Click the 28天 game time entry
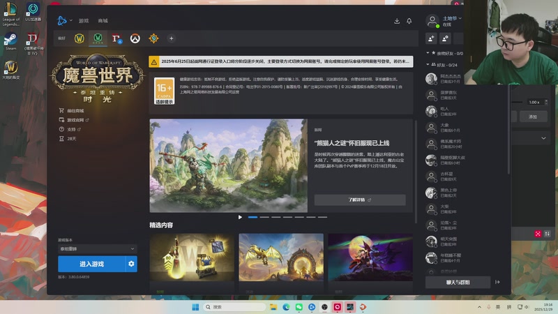 coord(72,138)
